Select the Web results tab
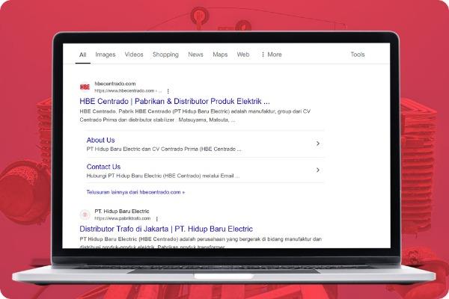Viewport: 449px width, 299px height. [243, 55]
